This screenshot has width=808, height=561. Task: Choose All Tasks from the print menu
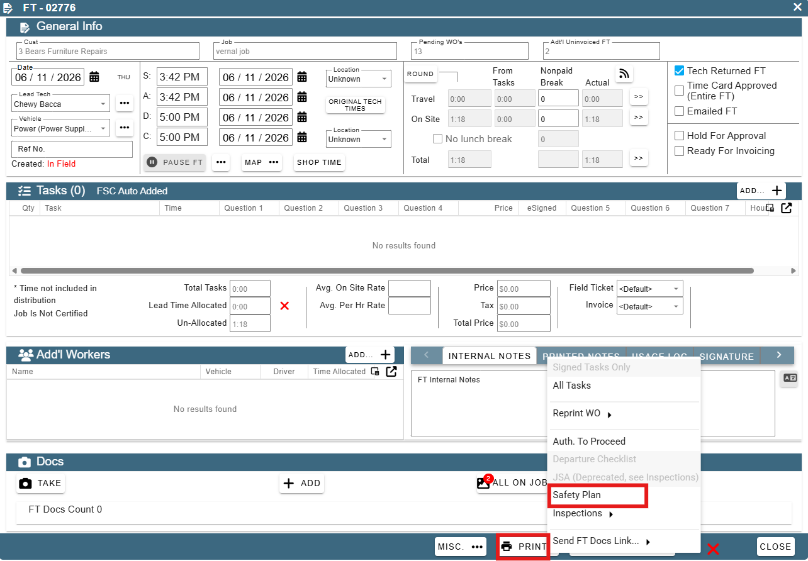[624, 386]
